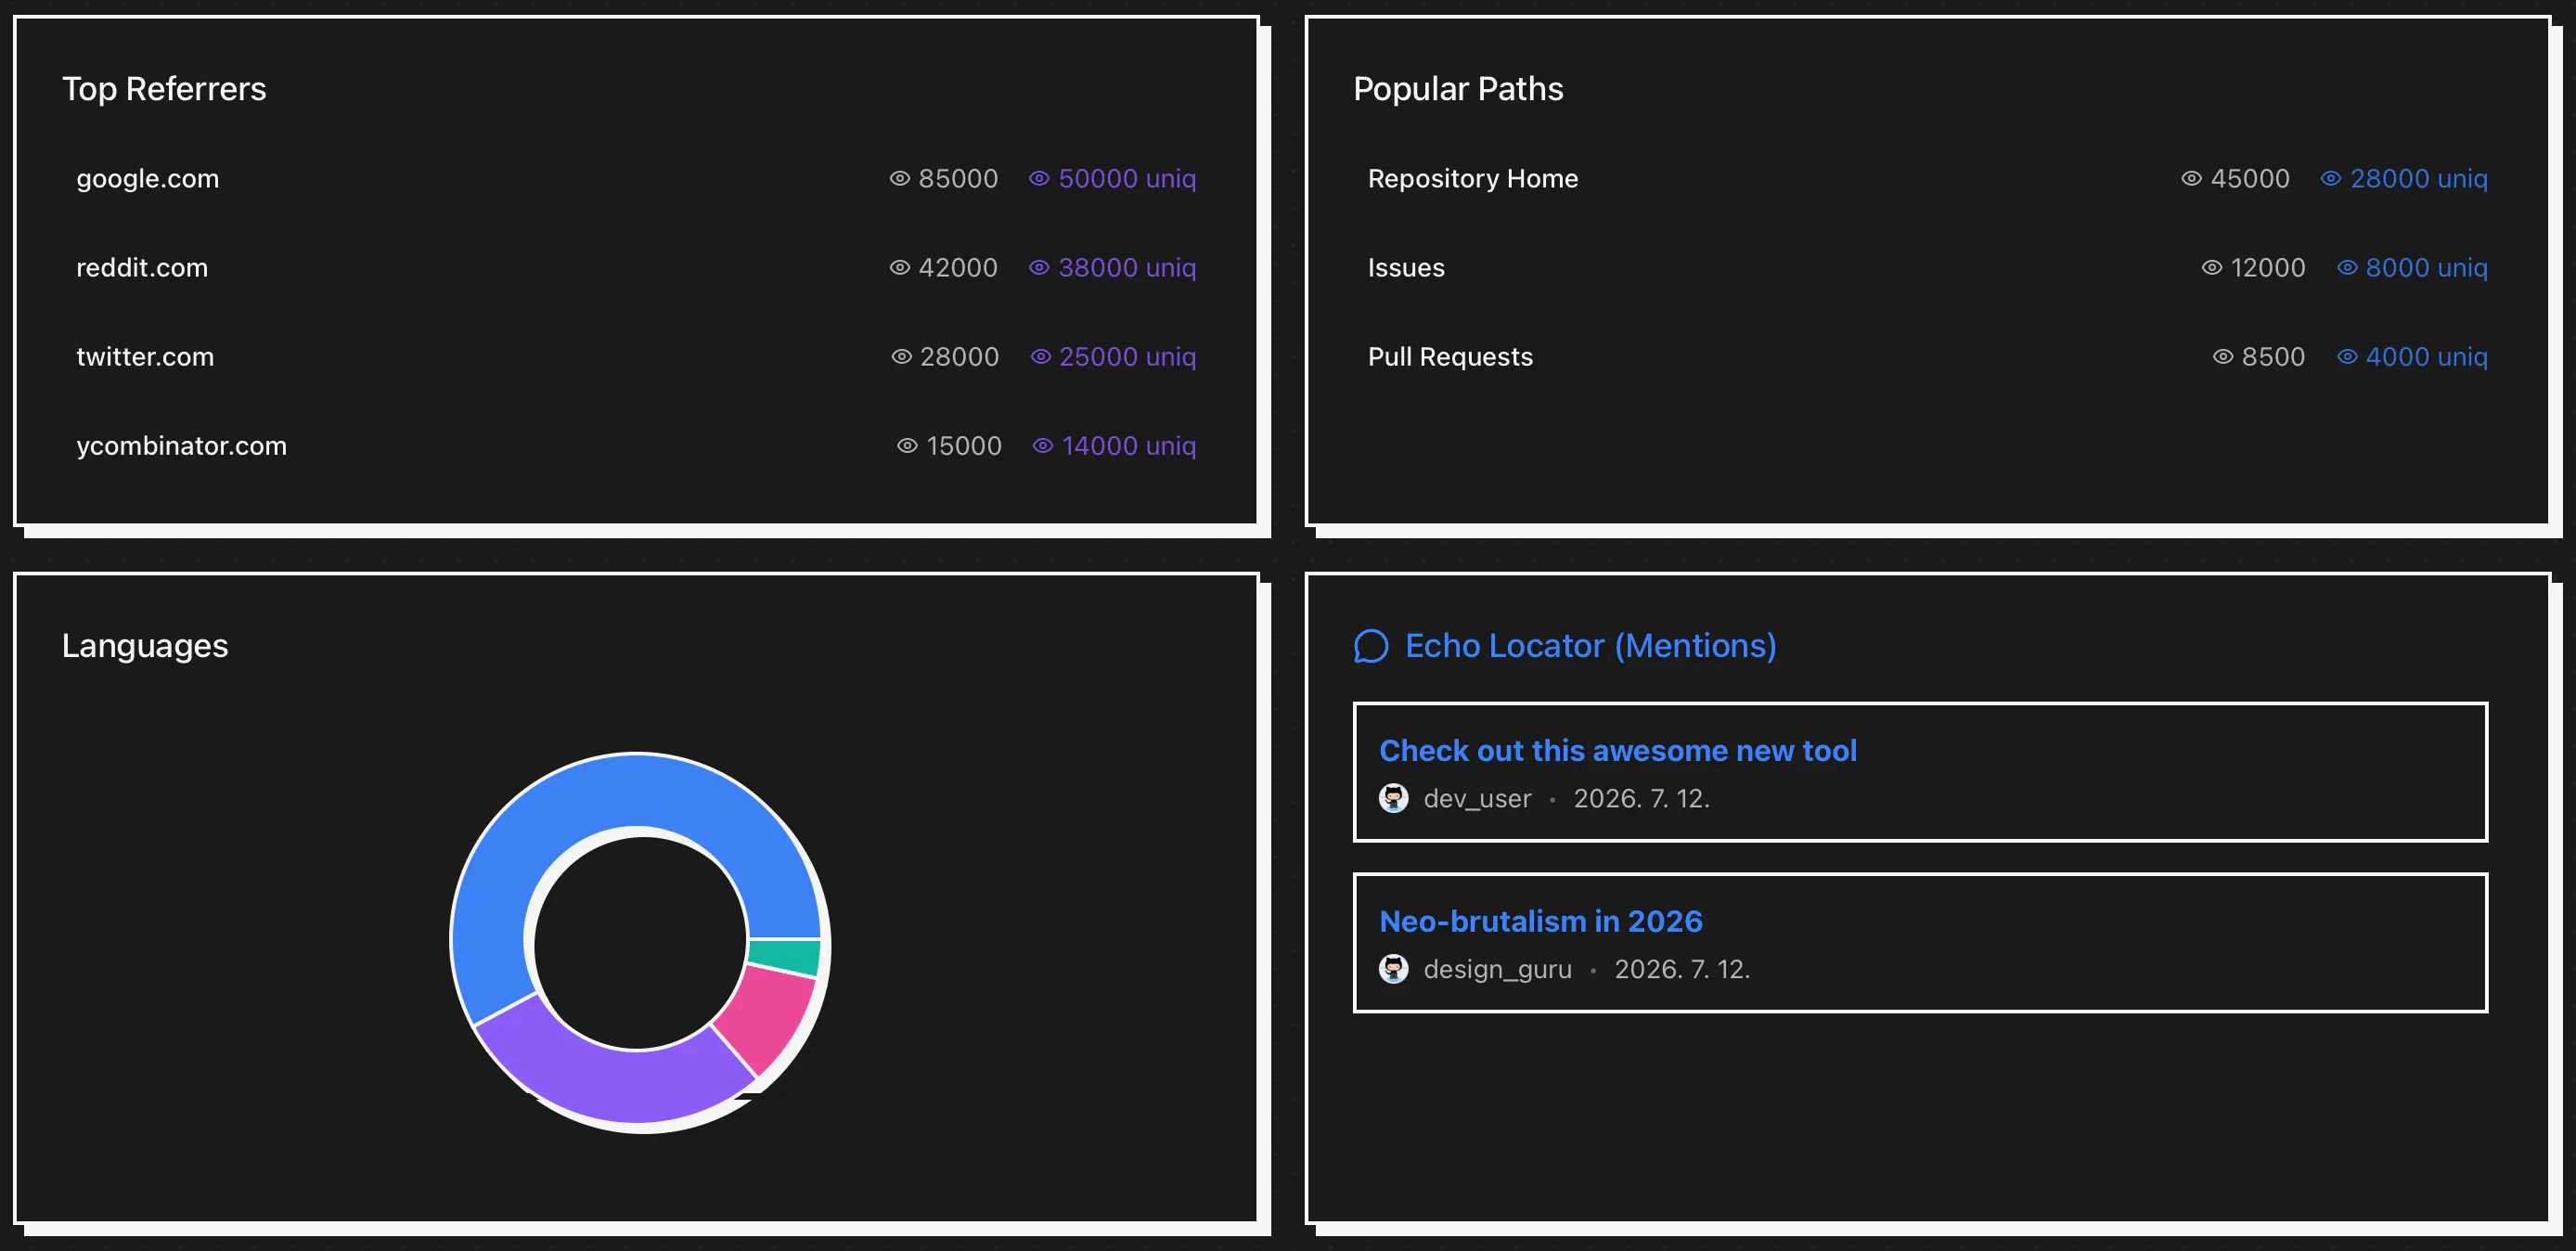Click the Echo Locator (Mentions) heading
2576x1251 pixels.
pyautogui.click(x=1590, y=646)
